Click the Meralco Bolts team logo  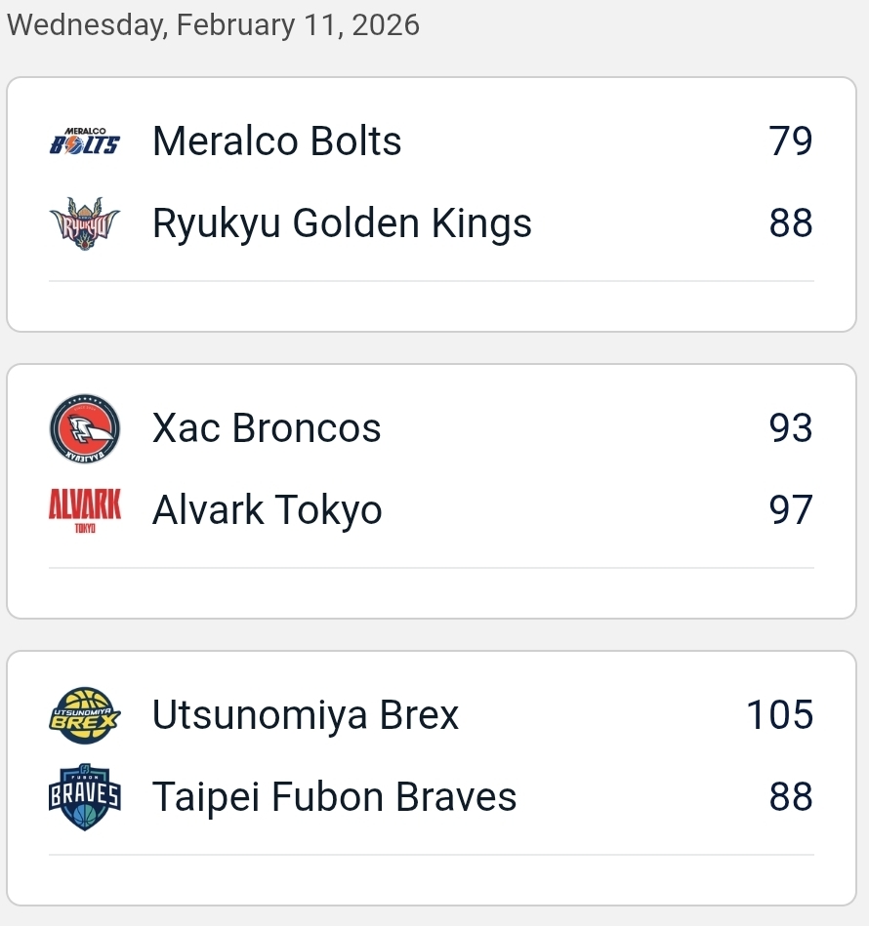click(85, 142)
